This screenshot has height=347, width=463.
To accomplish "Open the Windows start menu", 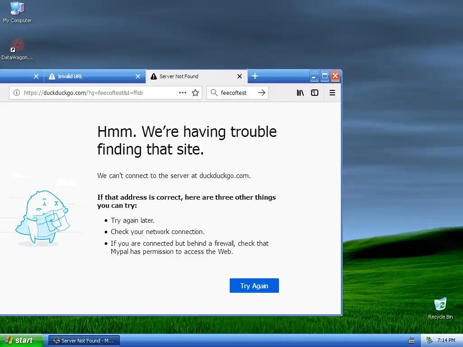I will coord(22,341).
